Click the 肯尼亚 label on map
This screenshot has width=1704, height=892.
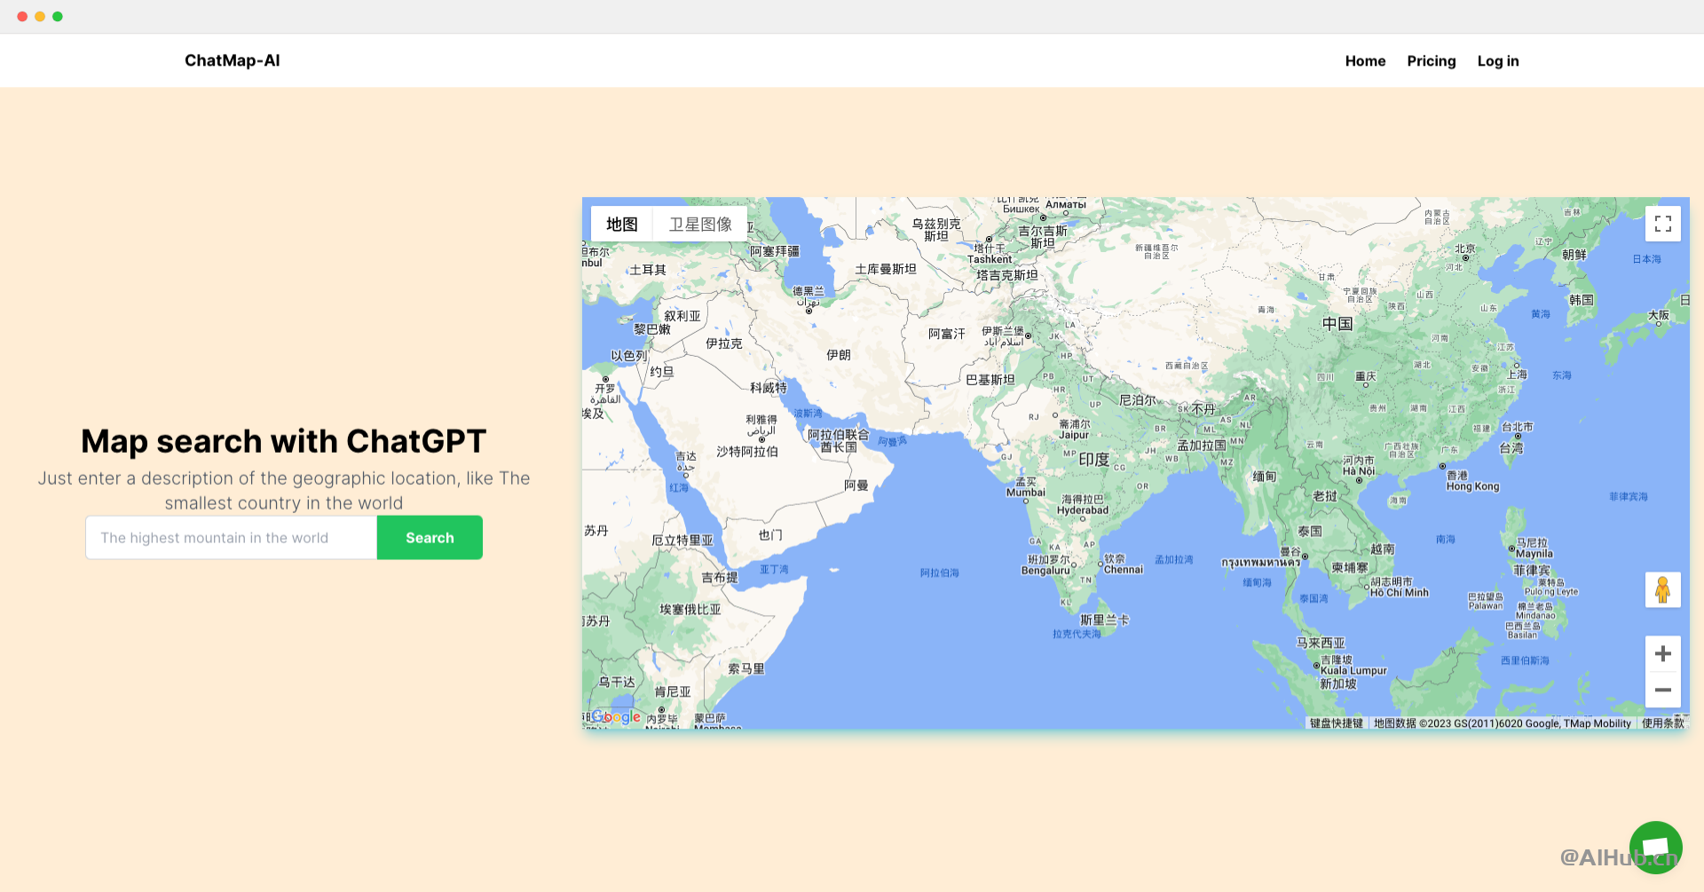tap(673, 691)
